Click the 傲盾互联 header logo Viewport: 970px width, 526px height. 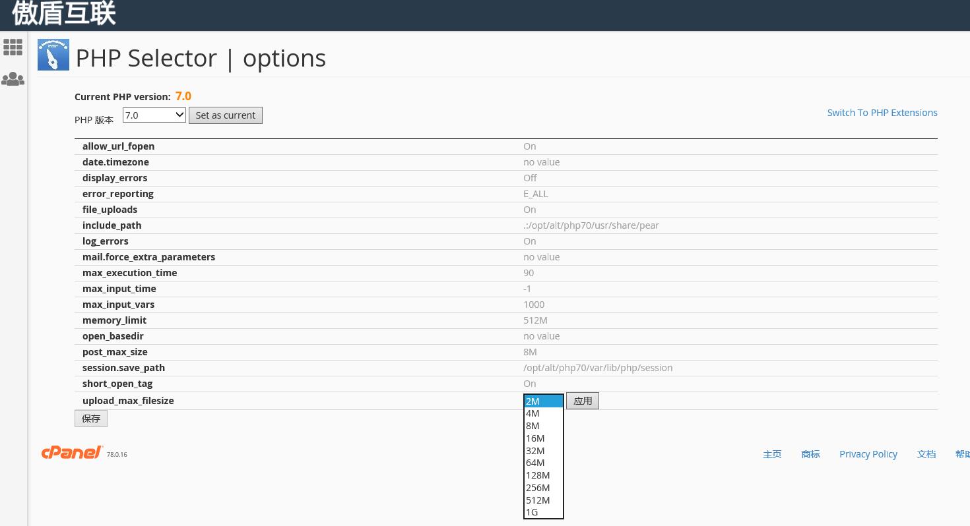pos(64,13)
